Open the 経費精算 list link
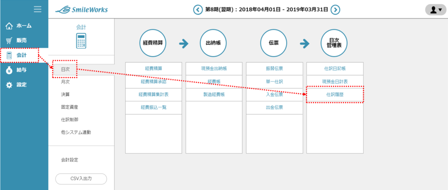 [x=154, y=69]
